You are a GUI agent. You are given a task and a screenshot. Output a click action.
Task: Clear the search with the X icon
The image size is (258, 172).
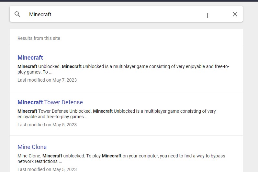(x=235, y=14)
